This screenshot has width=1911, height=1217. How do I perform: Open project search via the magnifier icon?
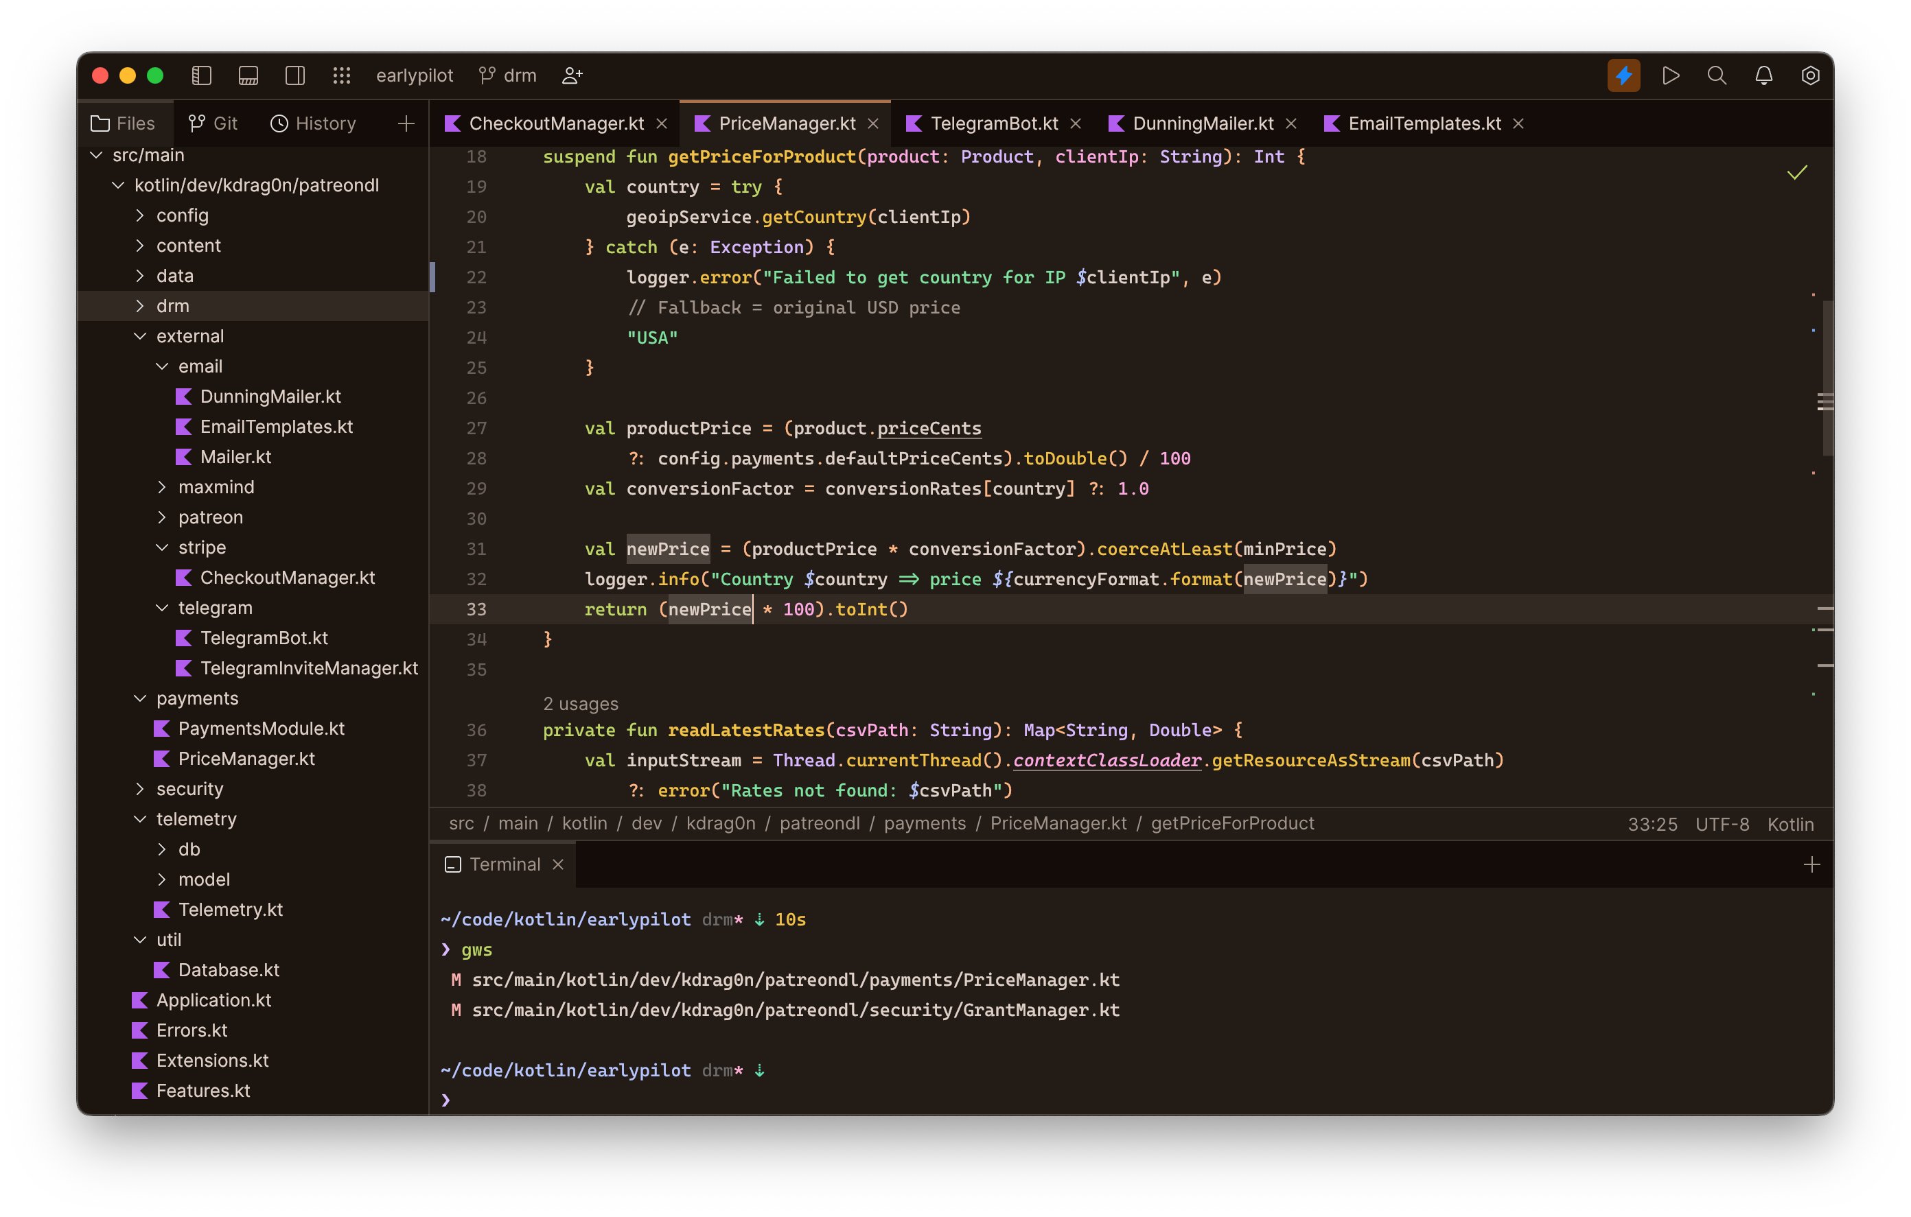pyautogui.click(x=1717, y=75)
